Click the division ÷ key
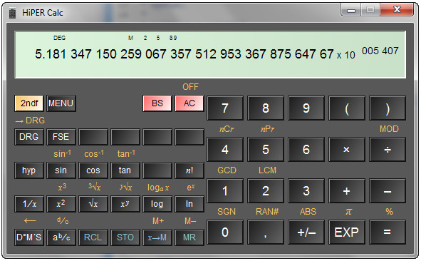This screenshot has height=261, width=421. (x=388, y=150)
